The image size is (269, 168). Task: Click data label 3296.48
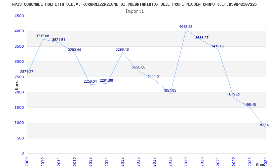click(122, 49)
